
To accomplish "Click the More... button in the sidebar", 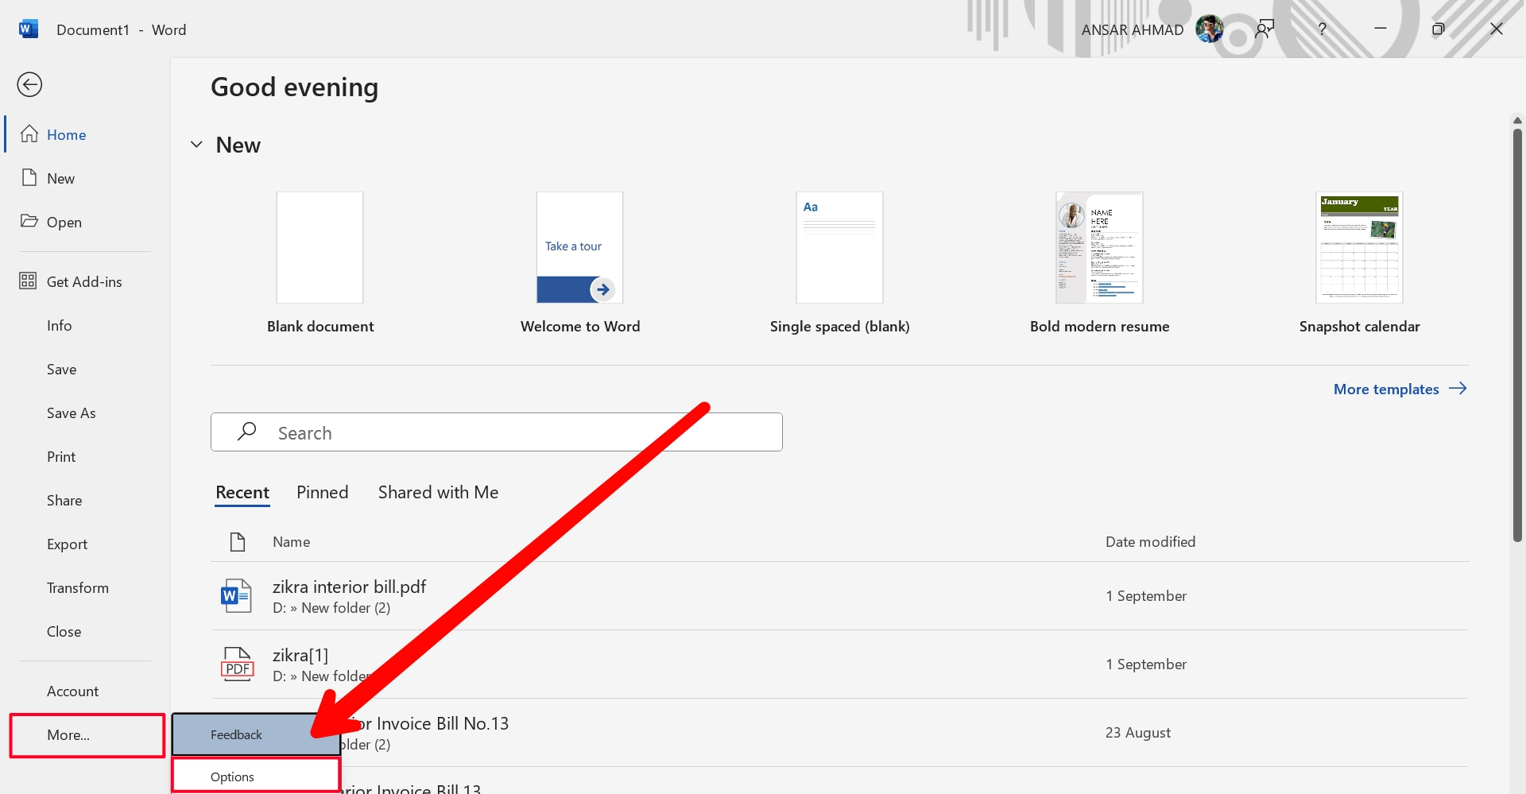I will click(68, 735).
